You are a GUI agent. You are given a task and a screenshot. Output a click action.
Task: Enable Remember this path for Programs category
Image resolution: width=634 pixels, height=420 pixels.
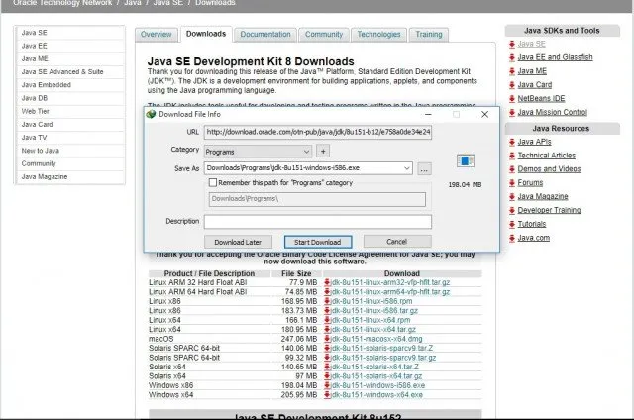tap(213, 182)
